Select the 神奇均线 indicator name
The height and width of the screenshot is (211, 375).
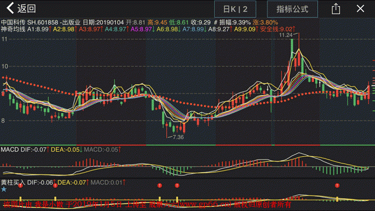(x=13, y=29)
